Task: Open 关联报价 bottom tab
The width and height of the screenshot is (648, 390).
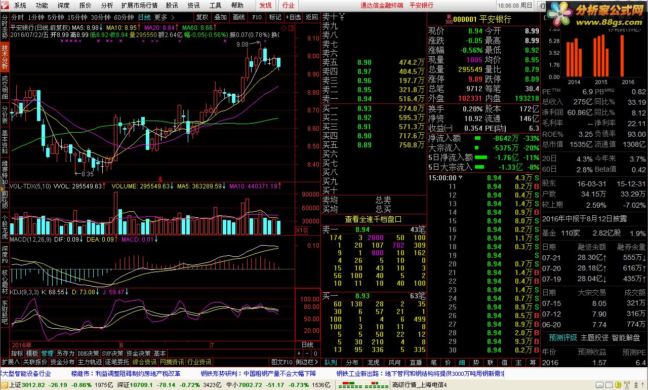Action: pyautogui.click(x=35, y=362)
